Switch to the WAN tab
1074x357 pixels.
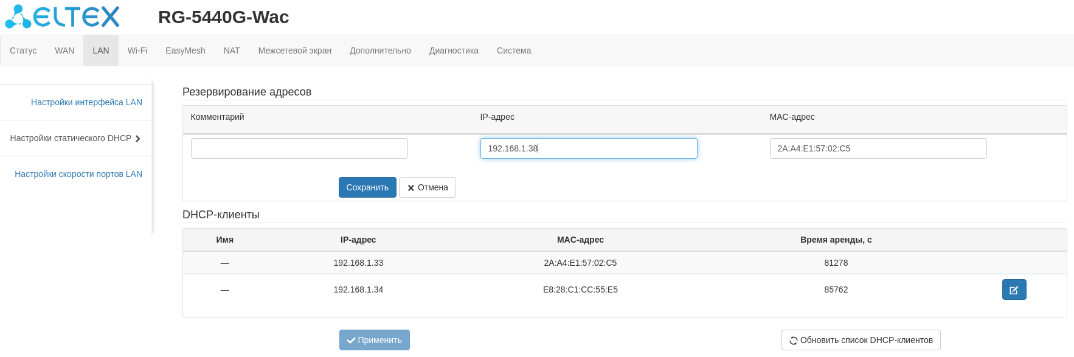click(x=64, y=50)
